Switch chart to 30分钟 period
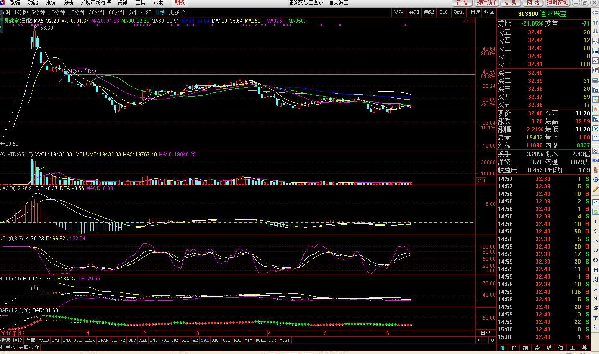 pyautogui.click(x=97, y=13)
